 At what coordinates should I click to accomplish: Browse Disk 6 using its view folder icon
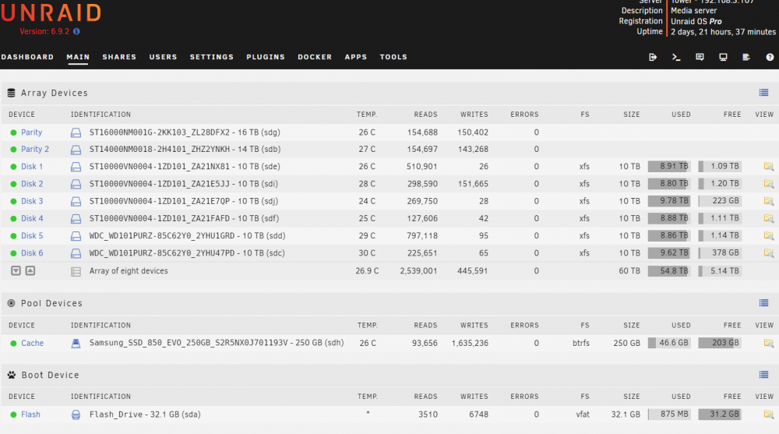[x=769, y=253]
